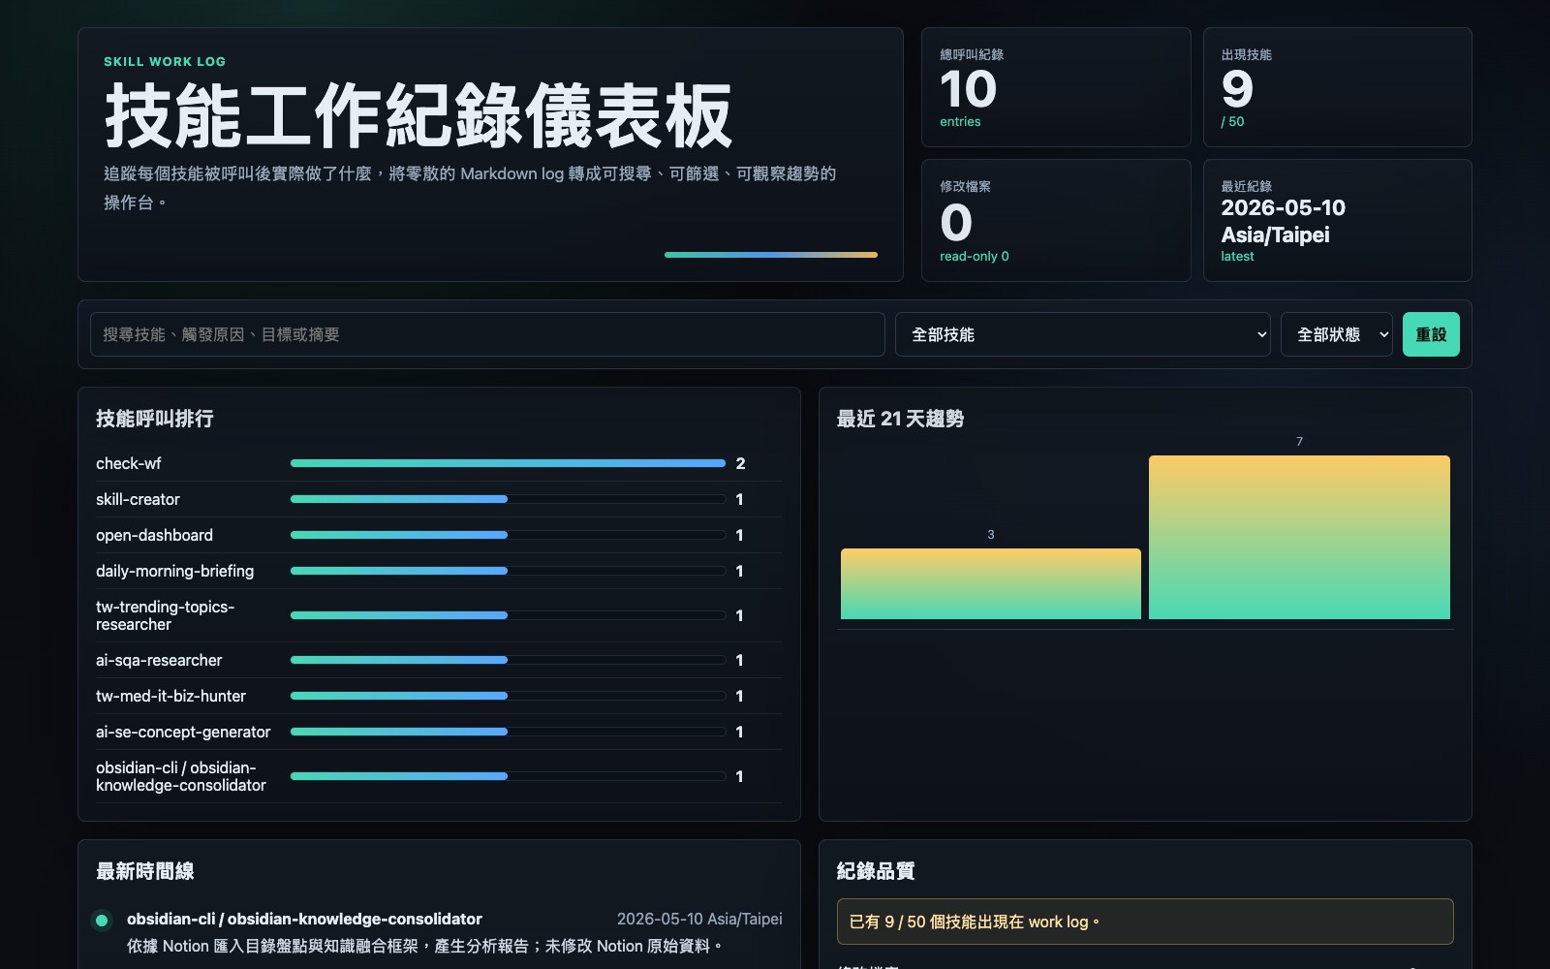Viewport: 1550px width, 969px height.
Task: Click the 出現技能 9 / 50 card
Action: pos(1337,87)
